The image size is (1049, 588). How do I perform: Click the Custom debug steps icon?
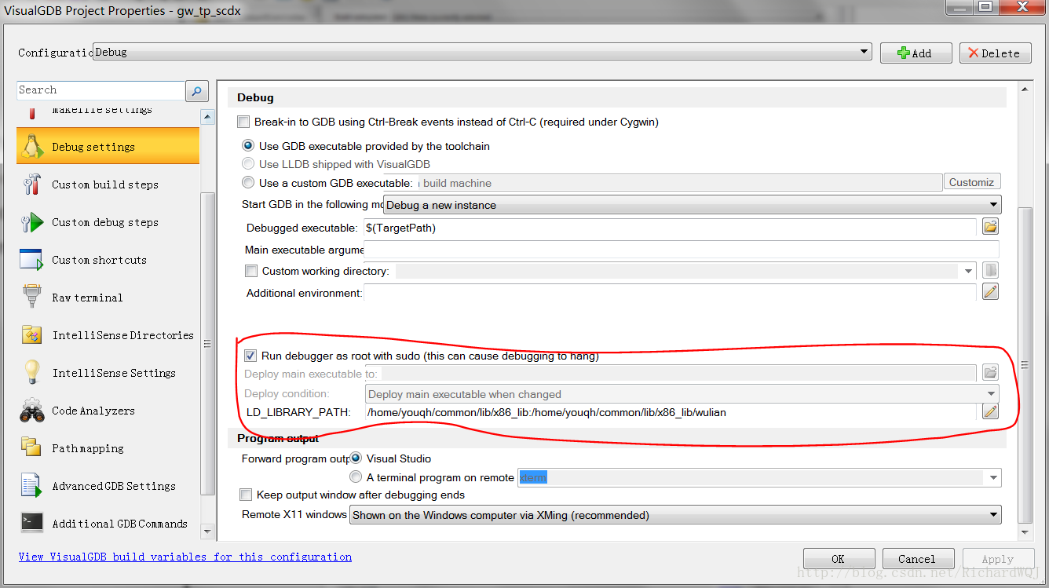tap(31, 222)
